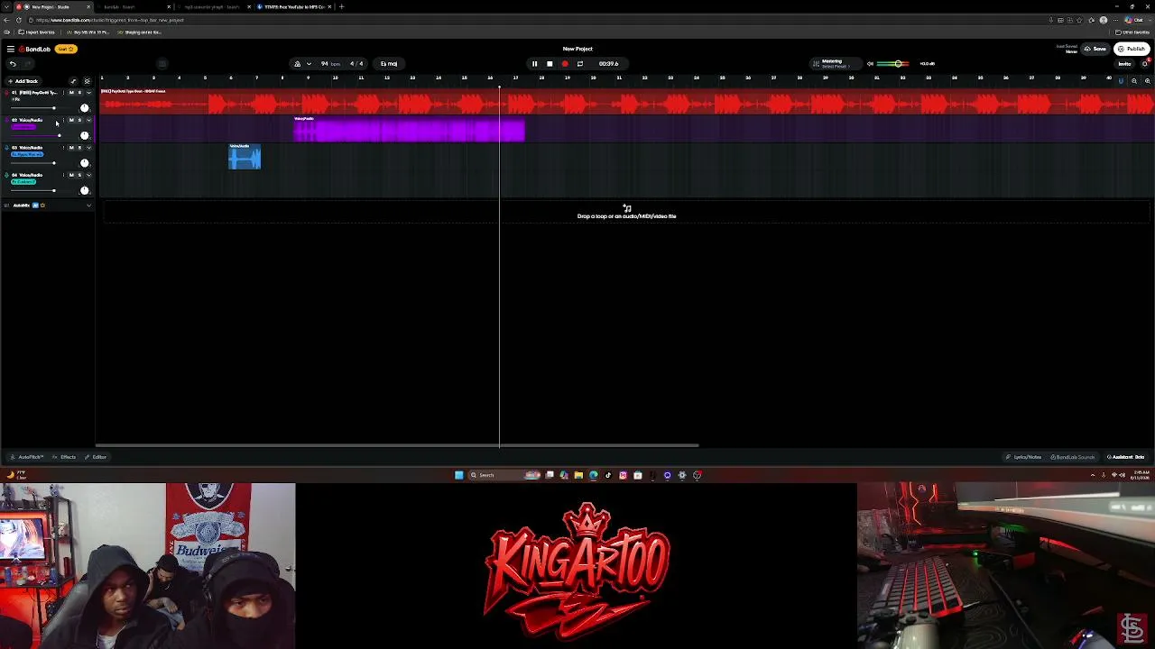The height and width of the screenshot is (649, 1155).
Task: Expand the metronome dropdown arrow
Action: [x=309, y=64]
